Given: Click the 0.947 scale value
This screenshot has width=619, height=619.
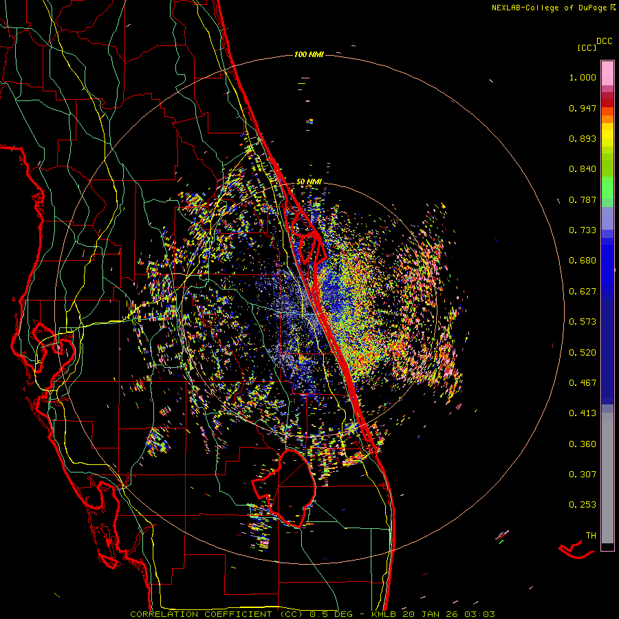Looking at the screenshot, I should (583, 108).
